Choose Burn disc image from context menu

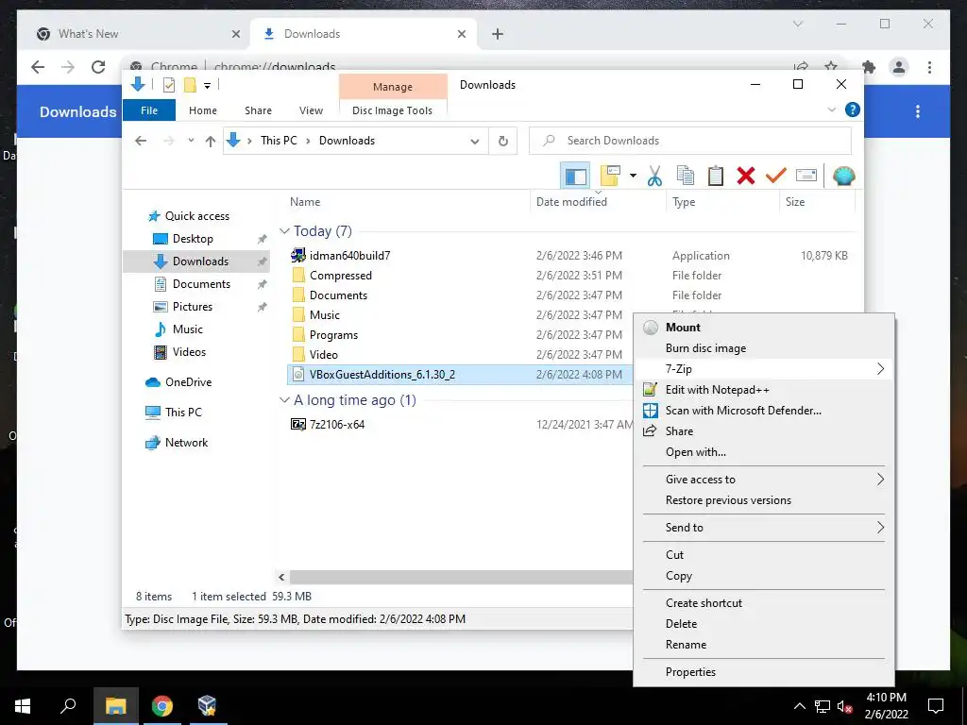763,348
